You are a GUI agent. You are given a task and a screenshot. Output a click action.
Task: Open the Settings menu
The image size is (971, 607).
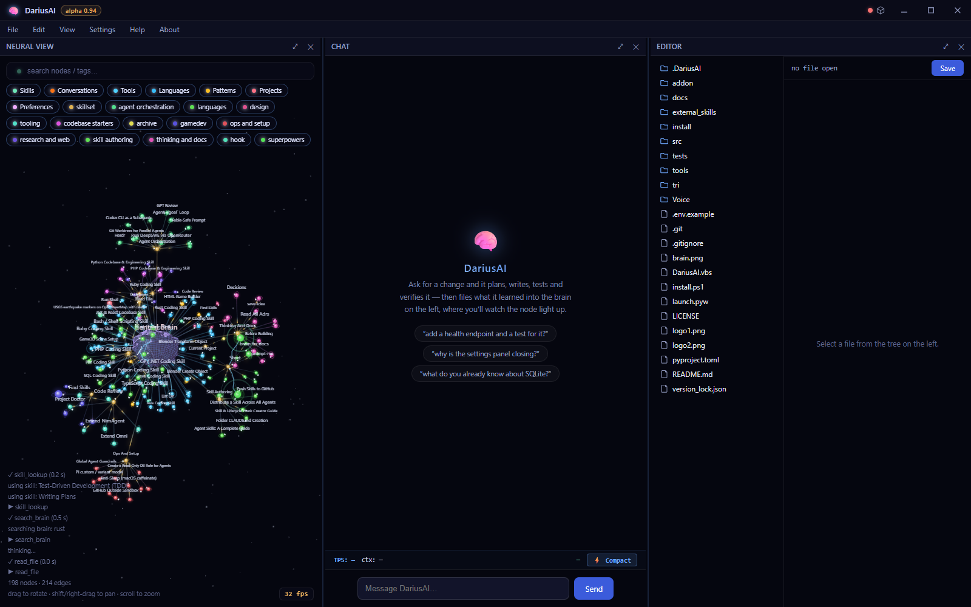click(102, 30)
